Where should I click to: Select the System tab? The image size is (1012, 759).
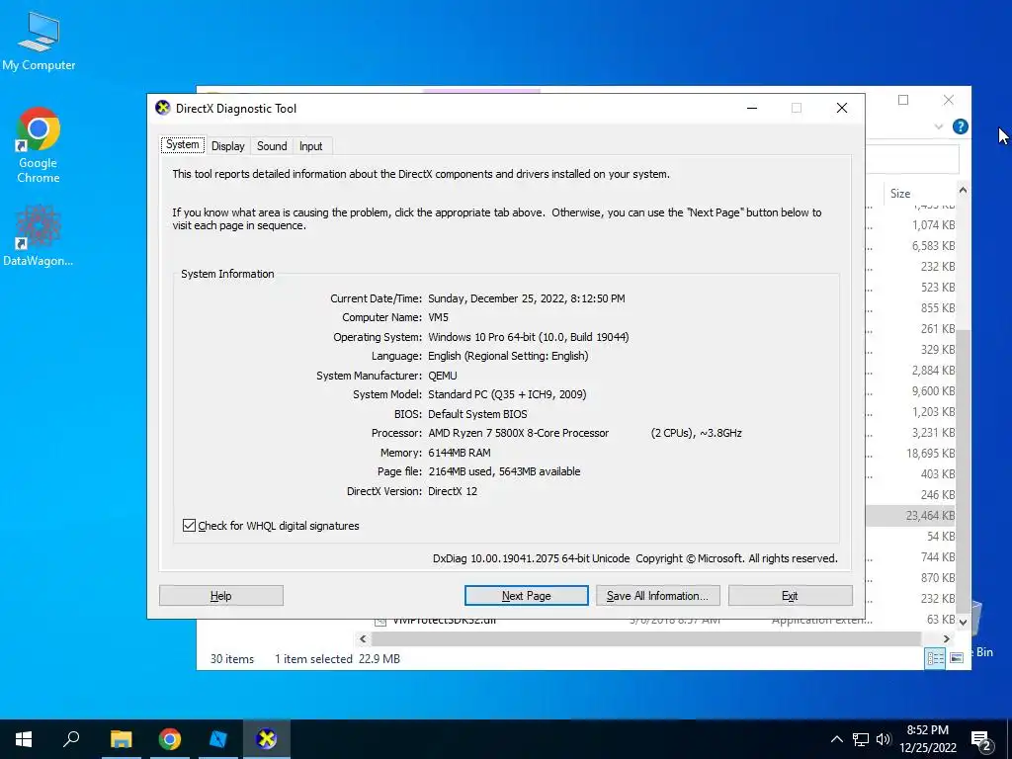click(x=183, y=144)
